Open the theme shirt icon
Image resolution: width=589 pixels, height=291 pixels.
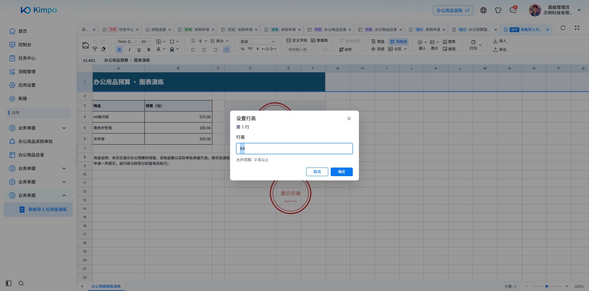[498, 10]
